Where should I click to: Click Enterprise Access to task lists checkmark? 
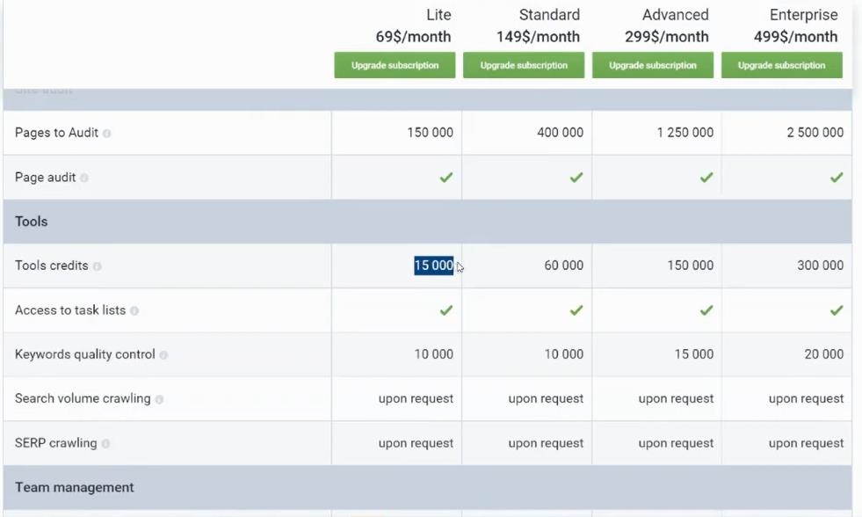click(837, 310)
